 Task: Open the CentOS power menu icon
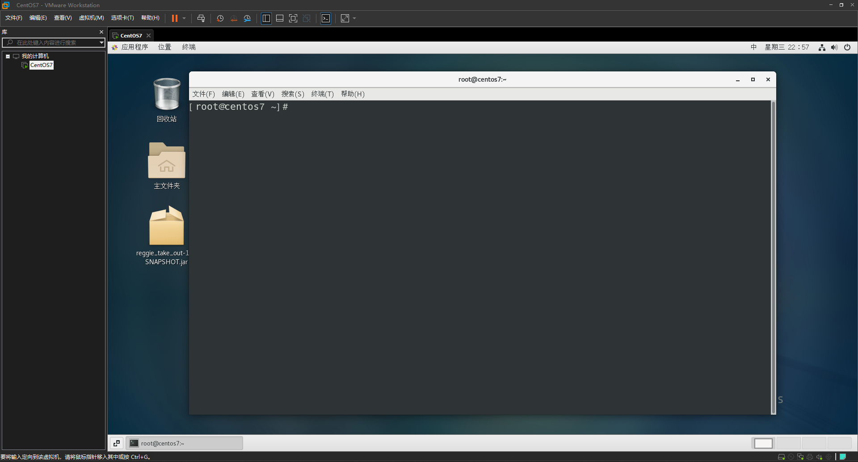click(x=847, y=47)
